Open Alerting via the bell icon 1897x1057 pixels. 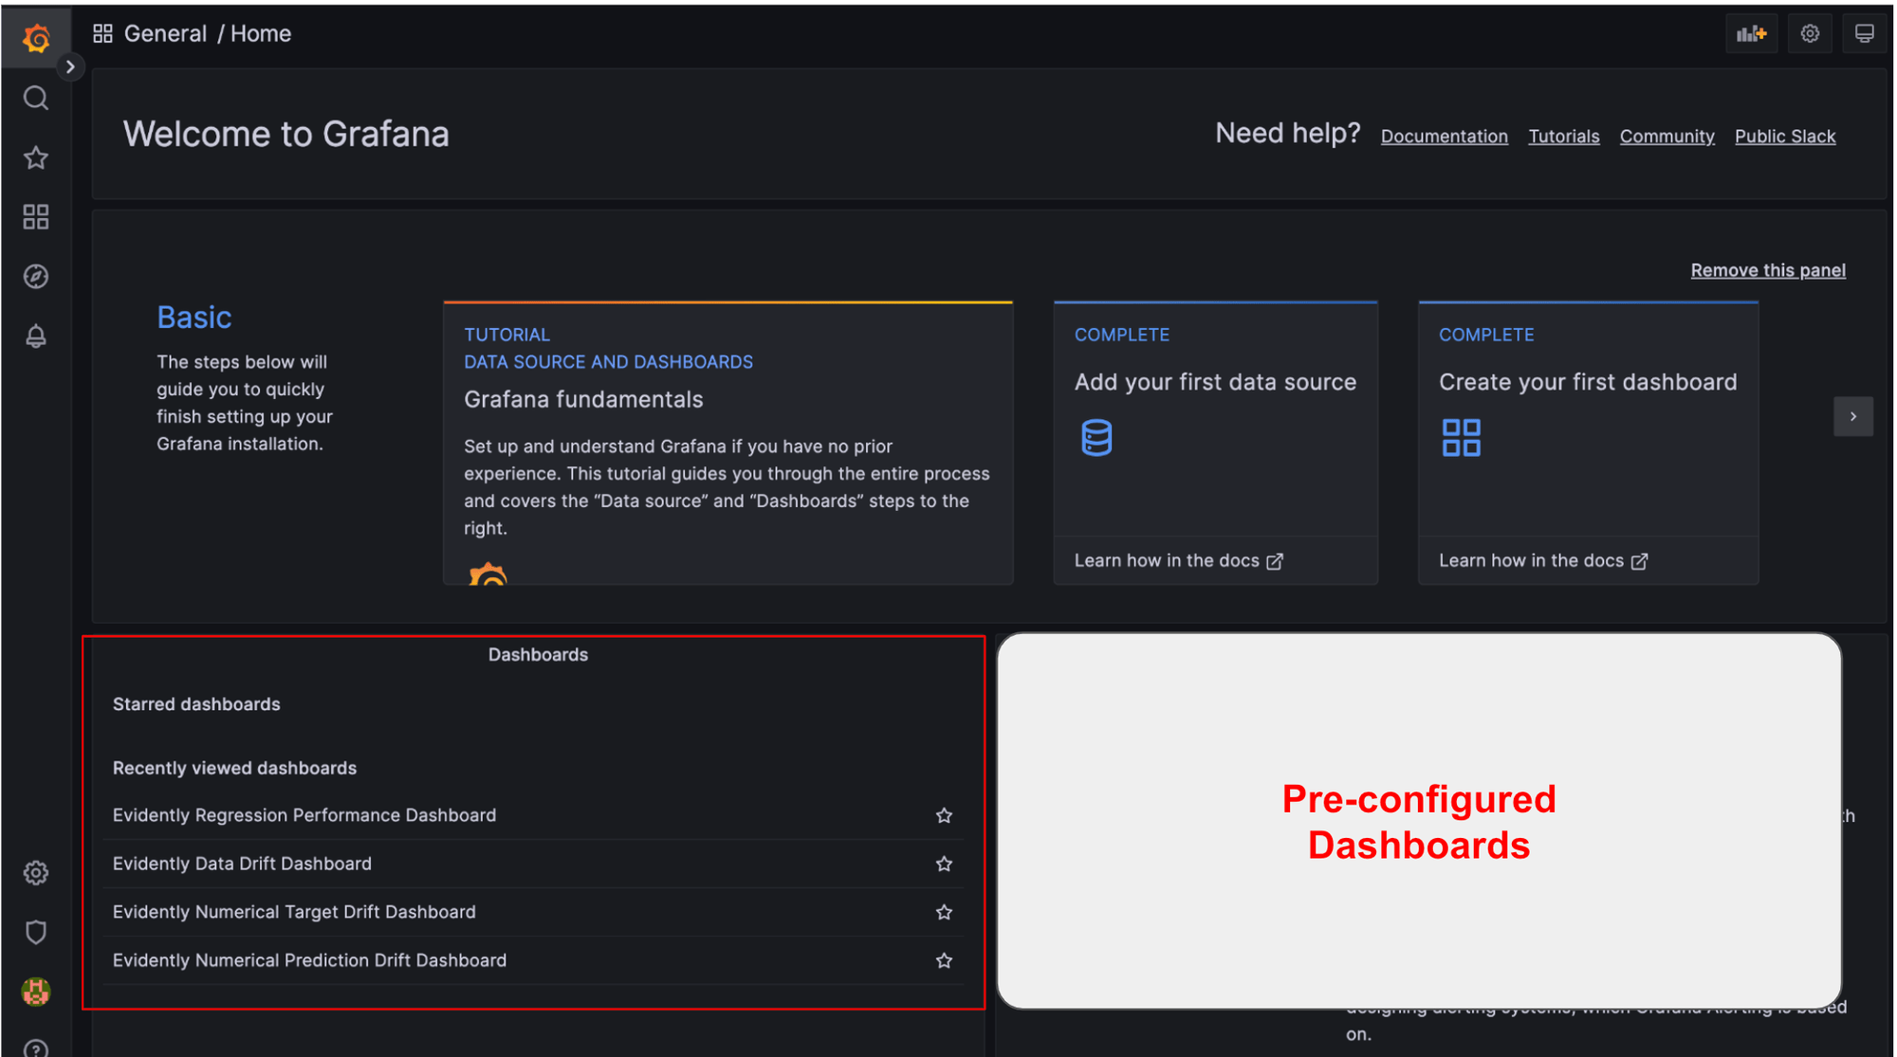(x=36, y=336)
